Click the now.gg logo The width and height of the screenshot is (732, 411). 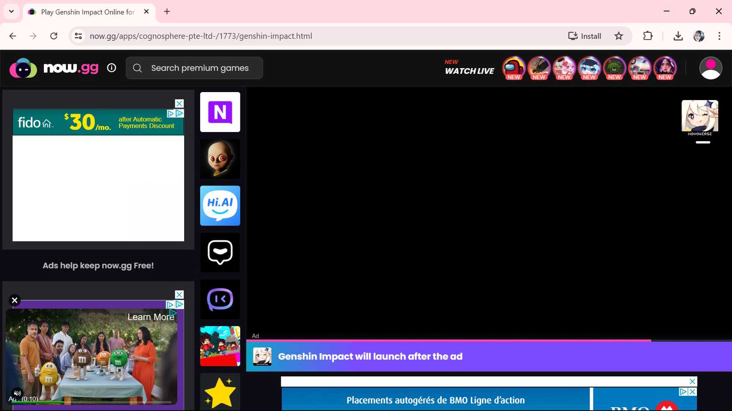tap(54, 68)
